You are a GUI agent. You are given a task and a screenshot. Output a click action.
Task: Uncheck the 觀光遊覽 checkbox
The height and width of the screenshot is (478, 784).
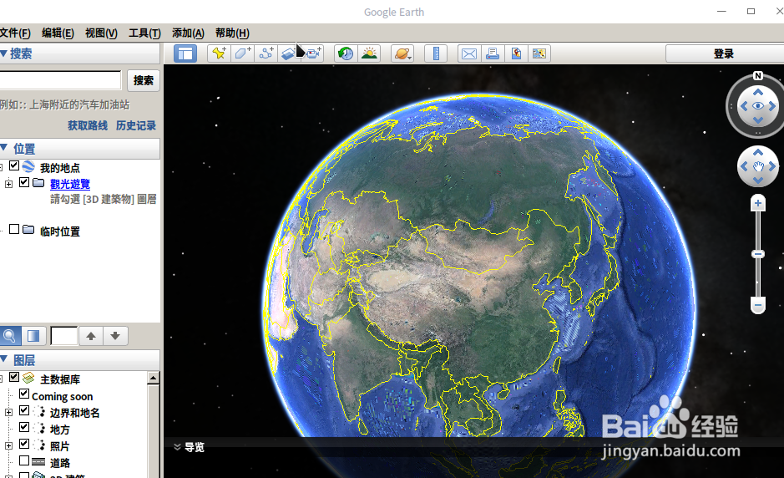click(24, 182)
